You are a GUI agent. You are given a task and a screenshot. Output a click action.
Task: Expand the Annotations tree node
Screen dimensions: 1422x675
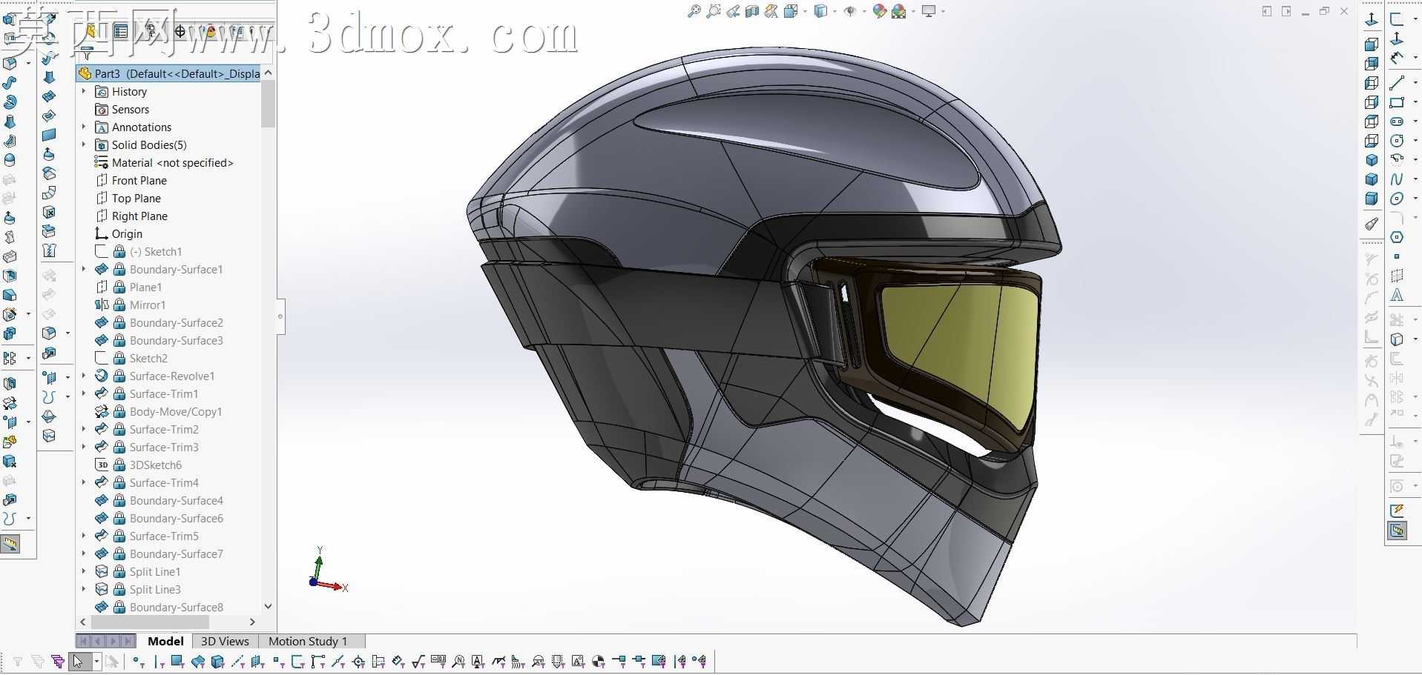click(x=83, y=127)
